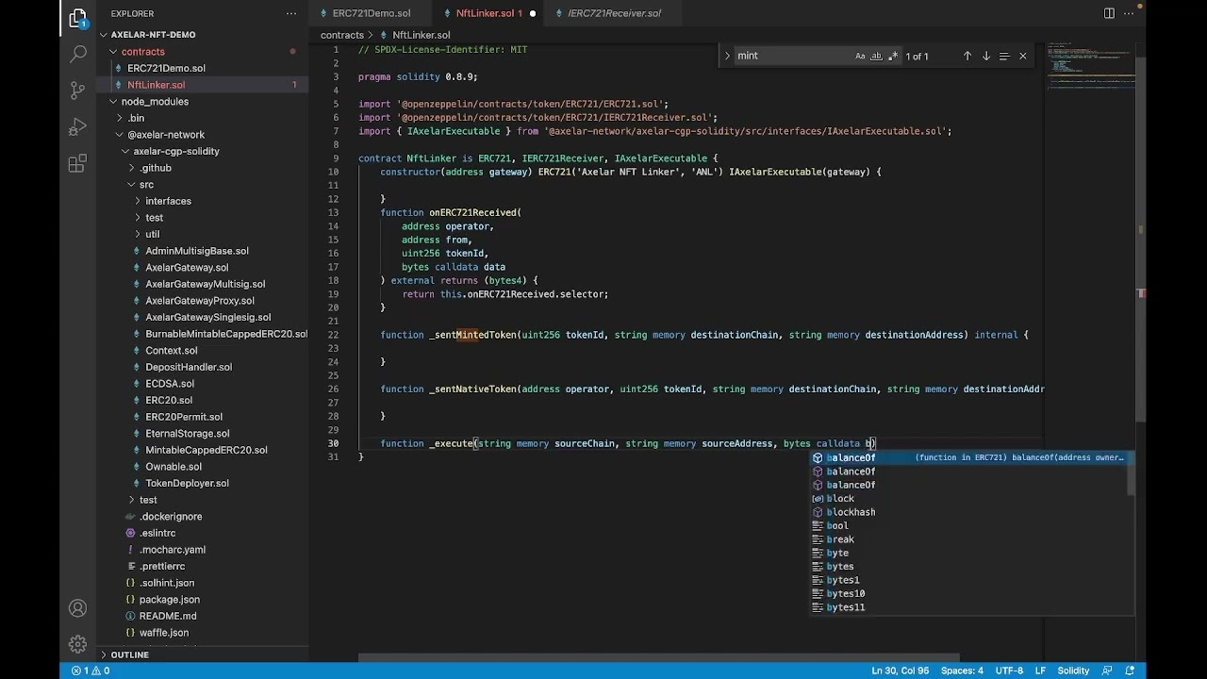Click NftLinker.sol breadcrumb segment
1207x679 pixels.
coord(422,35)
